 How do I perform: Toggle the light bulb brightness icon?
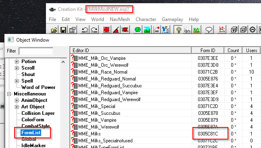pos(178,30)
